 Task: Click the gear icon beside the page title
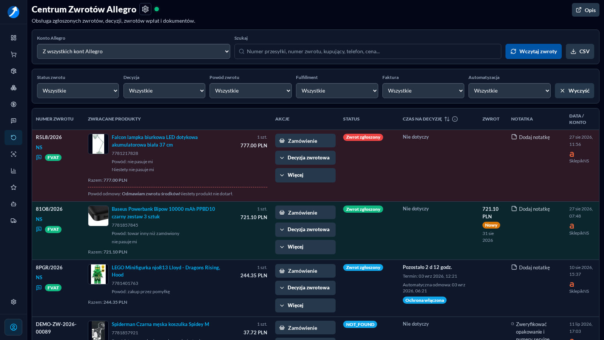tap(145, 9)
